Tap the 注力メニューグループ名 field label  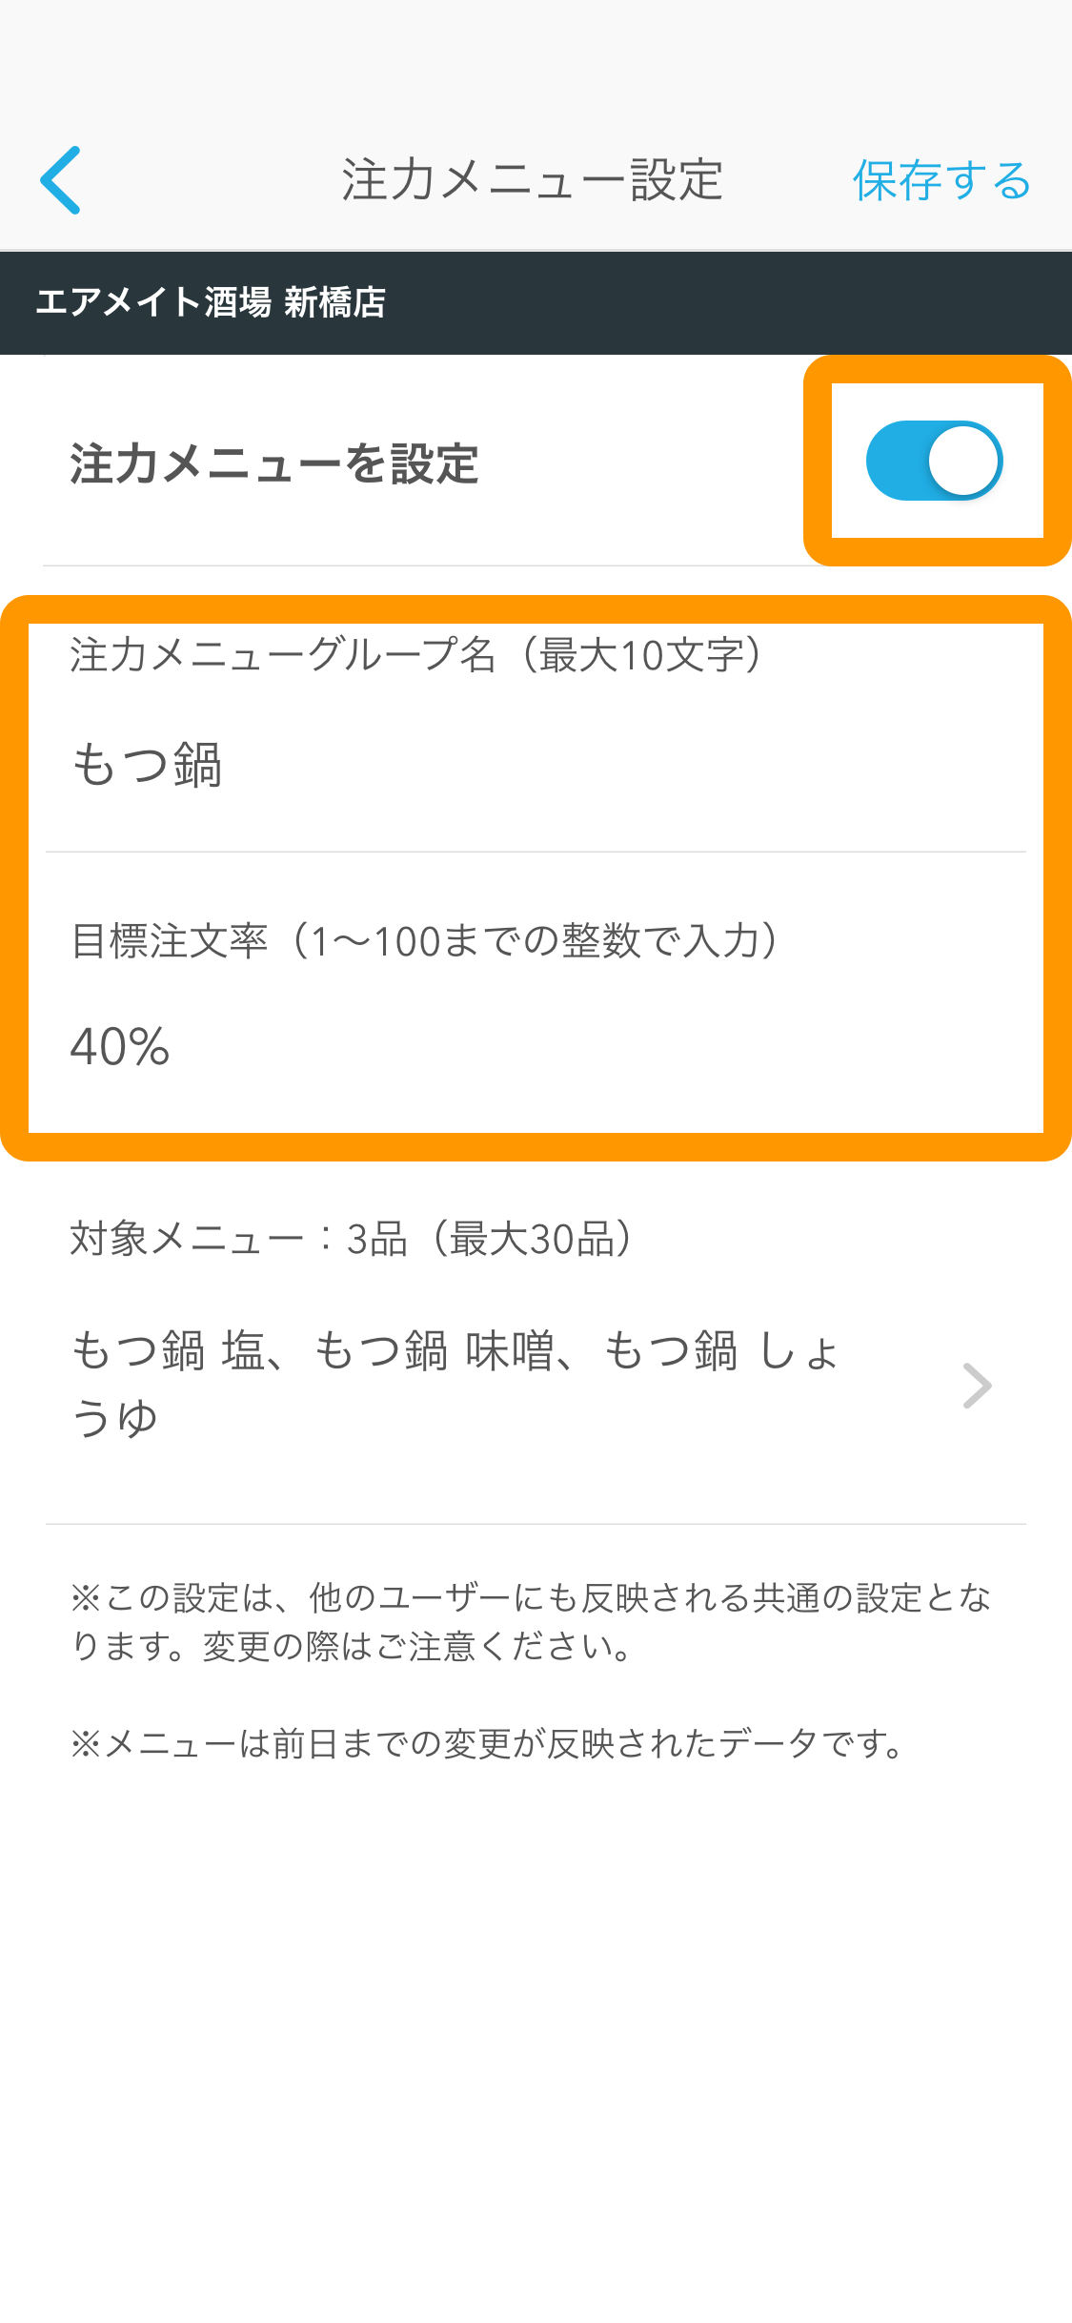[x=283, y=655]
